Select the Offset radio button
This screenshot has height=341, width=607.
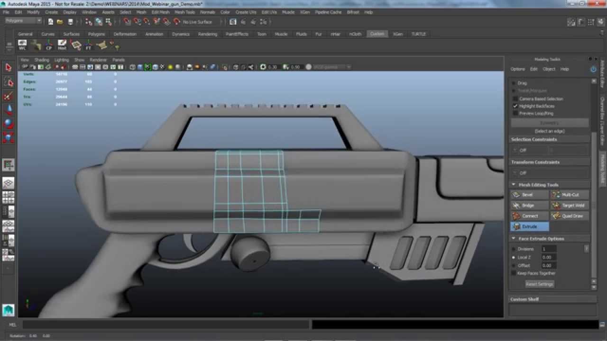pos(514,265)
